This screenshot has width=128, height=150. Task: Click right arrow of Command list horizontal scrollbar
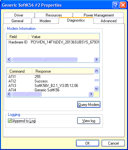click(x=91, y=94)
